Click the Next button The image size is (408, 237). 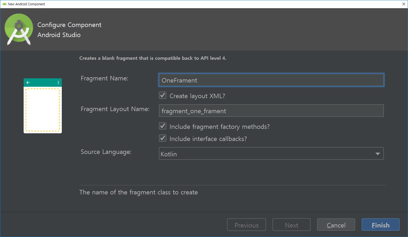(292, 225)
